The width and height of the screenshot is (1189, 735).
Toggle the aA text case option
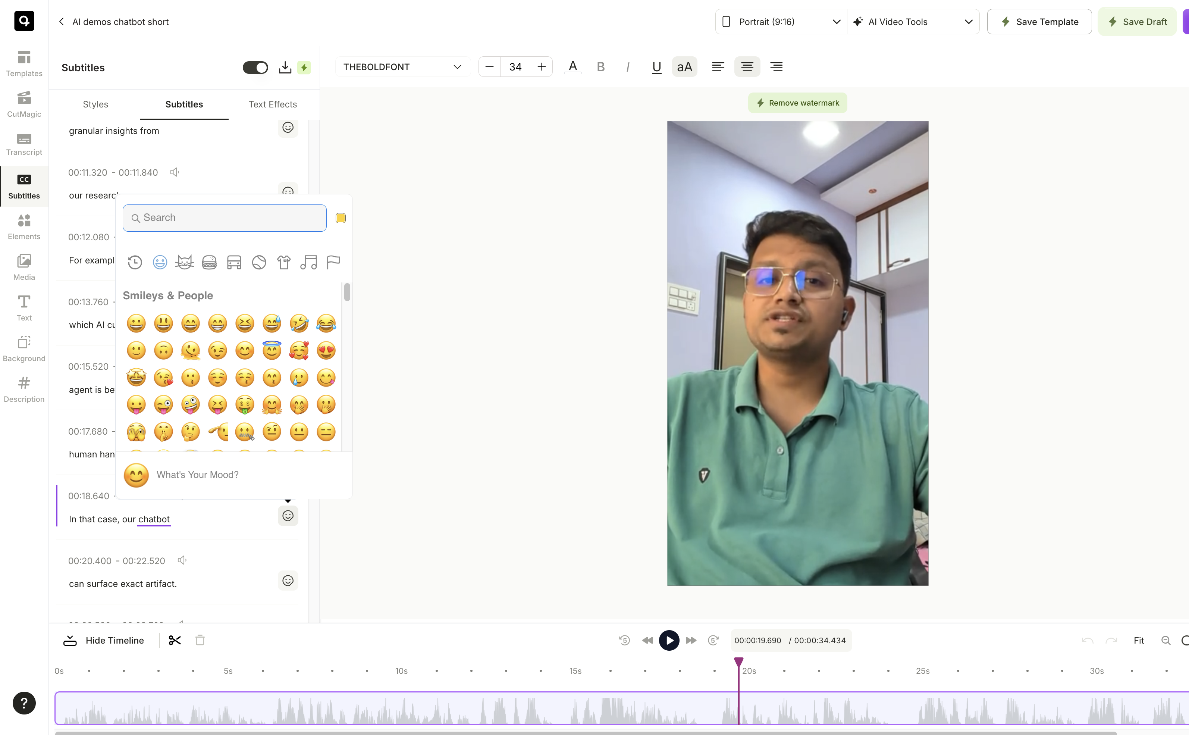coord(685,66)
